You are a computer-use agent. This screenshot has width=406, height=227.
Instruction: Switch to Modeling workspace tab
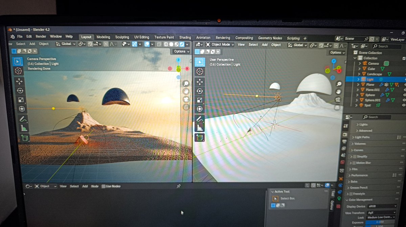[103, 37]
